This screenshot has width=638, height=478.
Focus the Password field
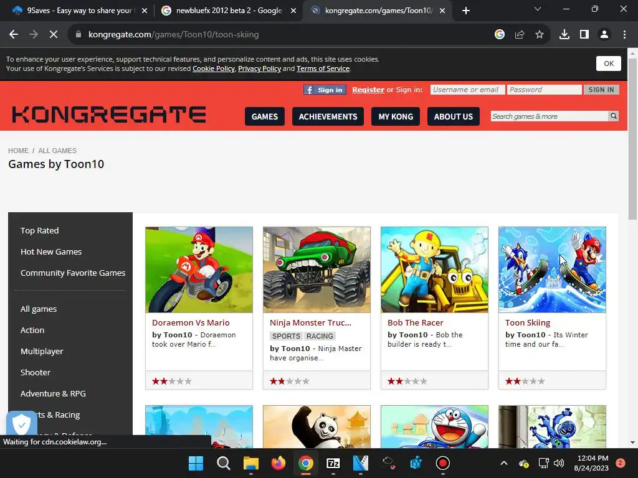[x=544, y=90]
